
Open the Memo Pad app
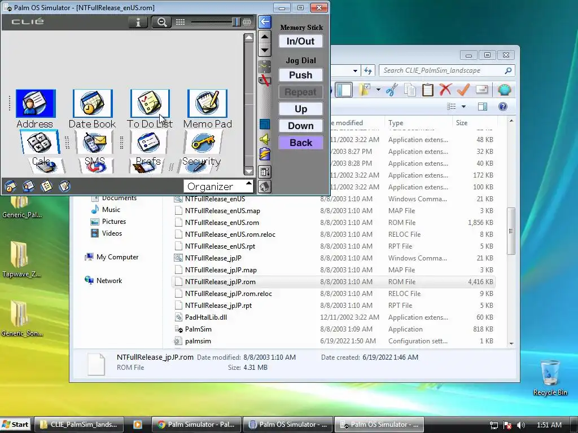tap(207, 104)
